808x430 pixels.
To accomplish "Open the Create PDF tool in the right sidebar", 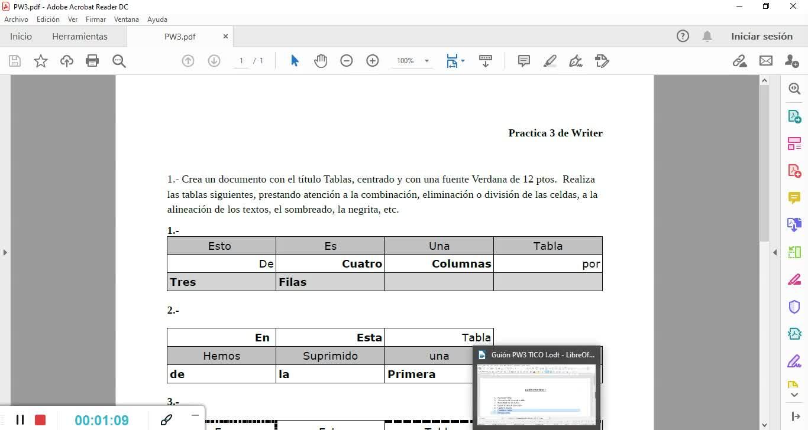I will coord(794,171).
